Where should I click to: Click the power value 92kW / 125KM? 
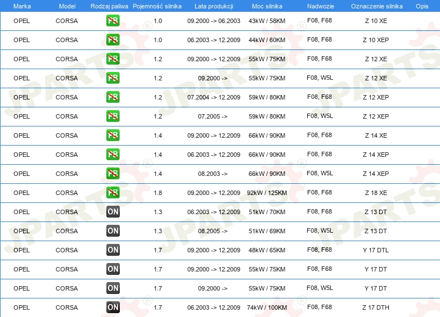267,193
